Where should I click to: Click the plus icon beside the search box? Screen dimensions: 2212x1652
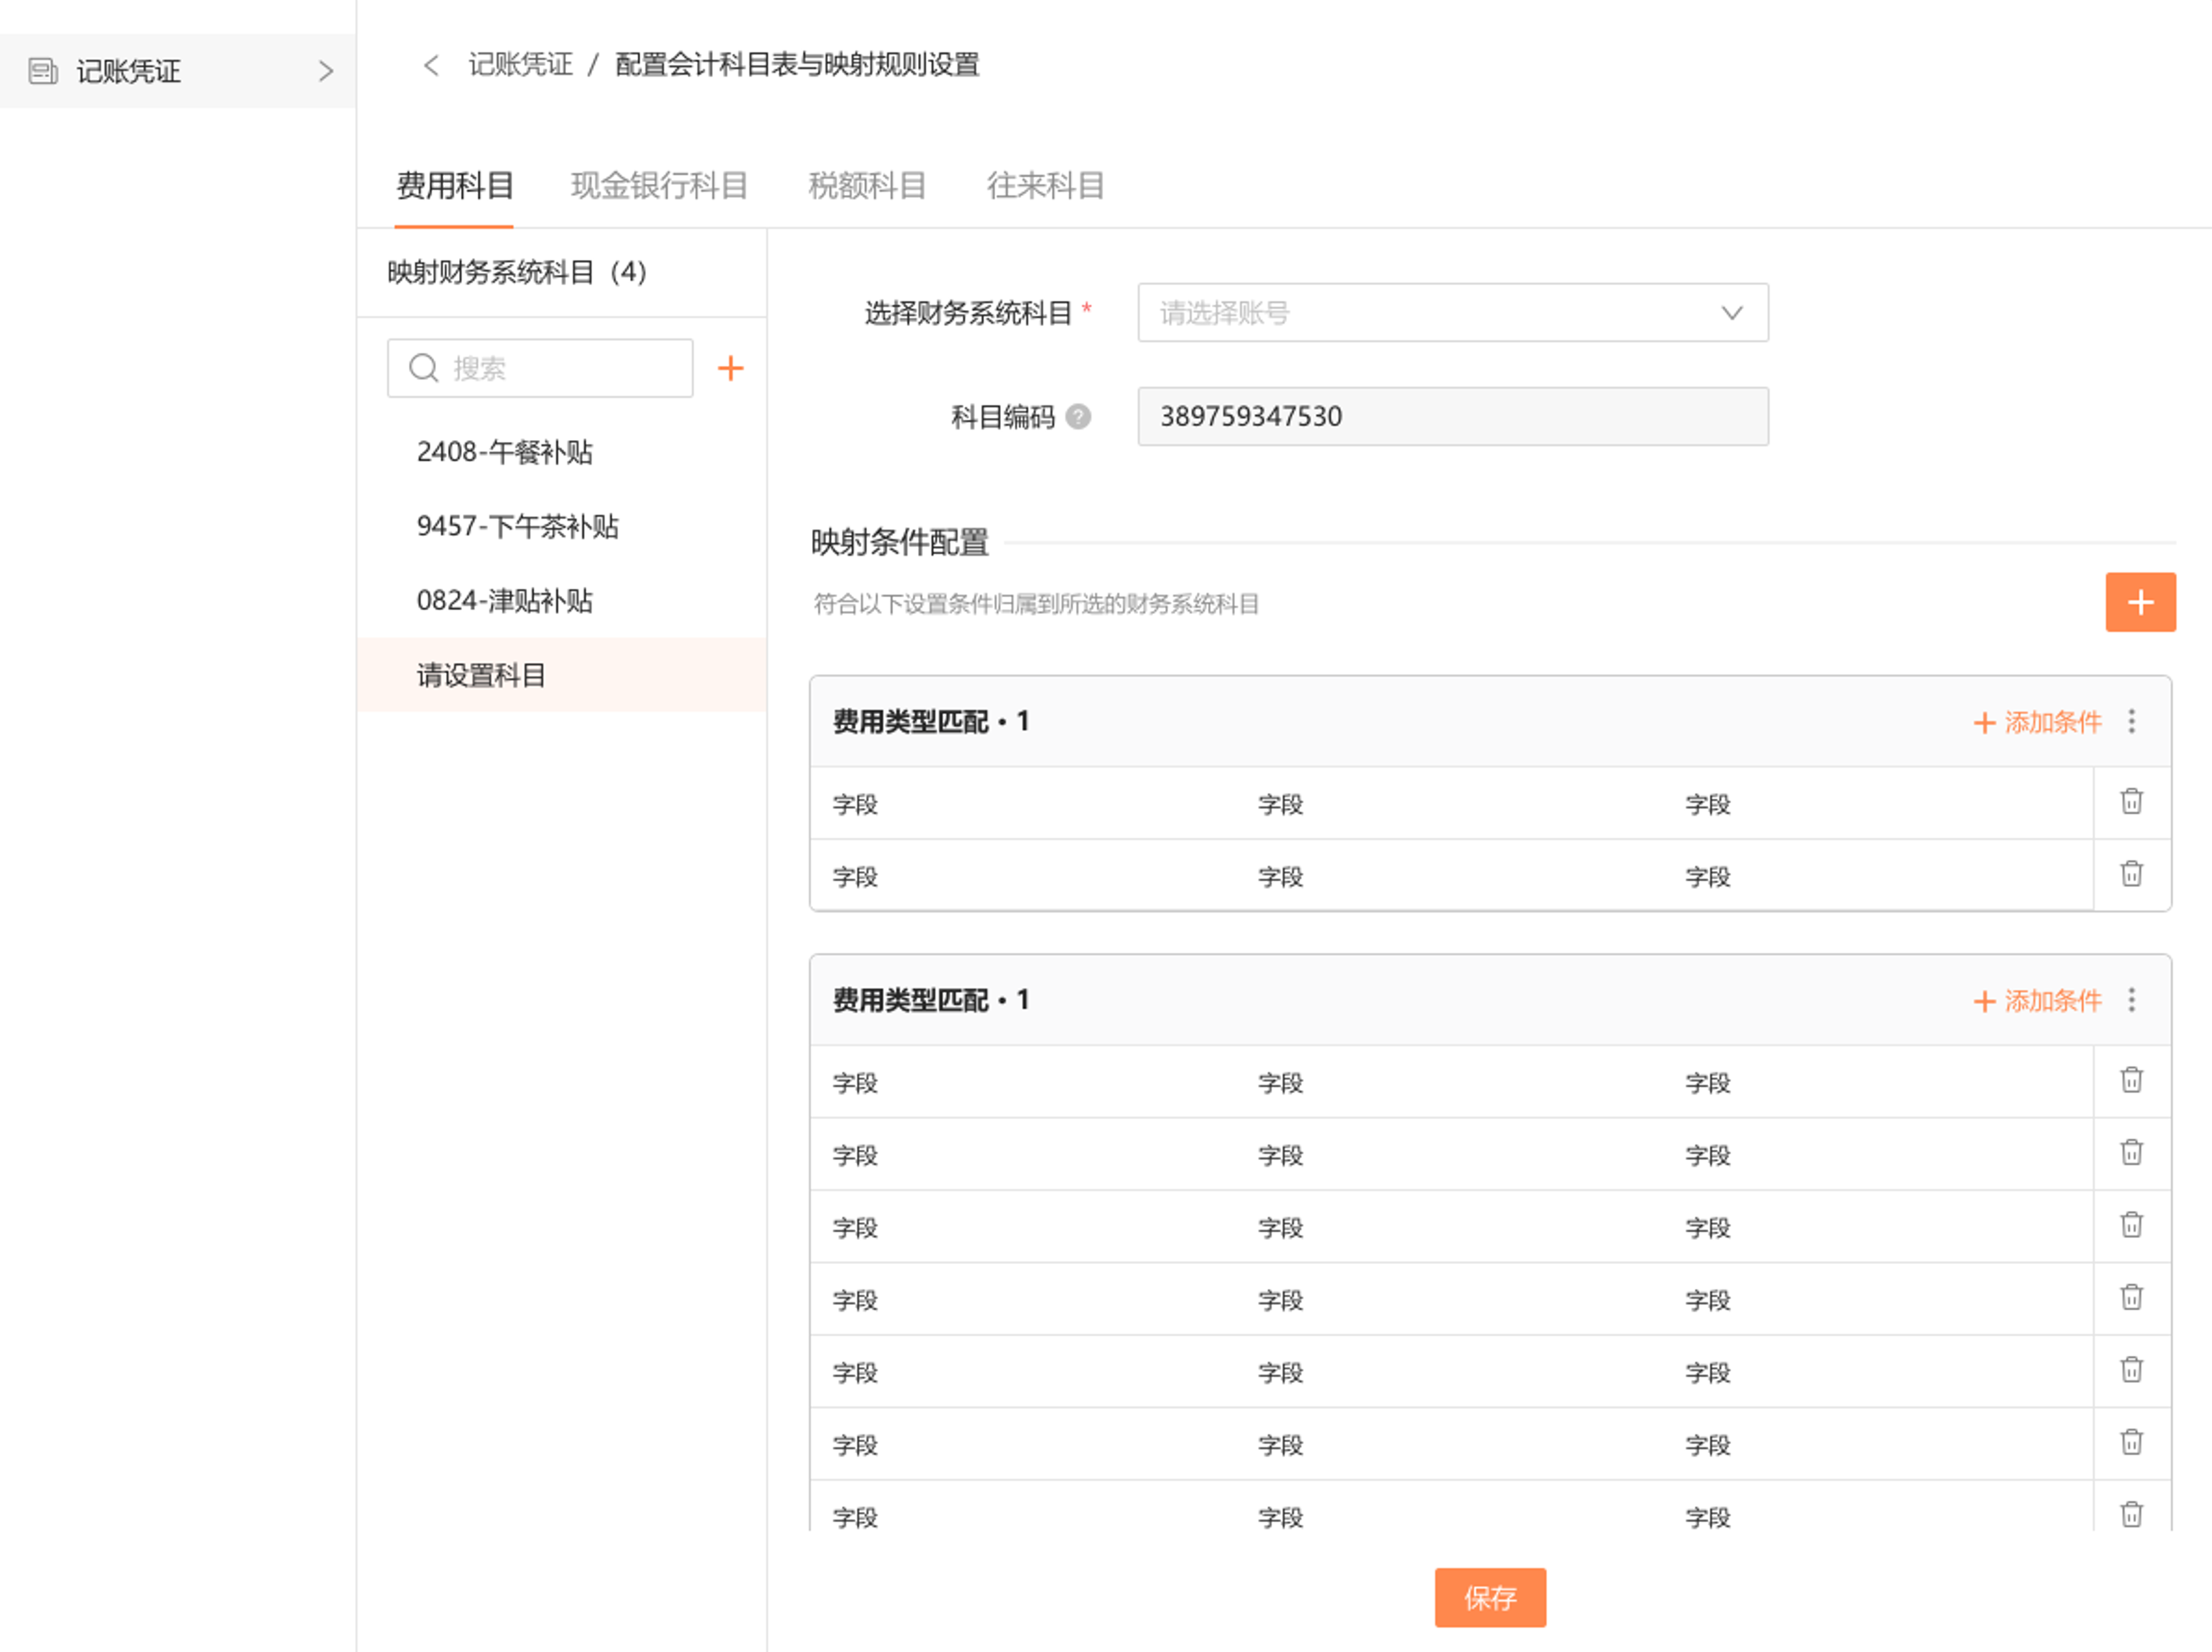[731, 368]
